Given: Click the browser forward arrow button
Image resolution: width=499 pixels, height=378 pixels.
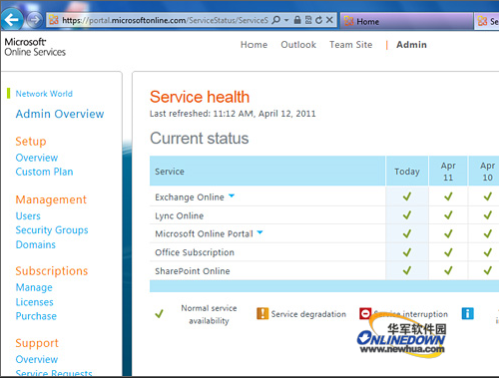Looking at the screenshot, I should (34, 20).
